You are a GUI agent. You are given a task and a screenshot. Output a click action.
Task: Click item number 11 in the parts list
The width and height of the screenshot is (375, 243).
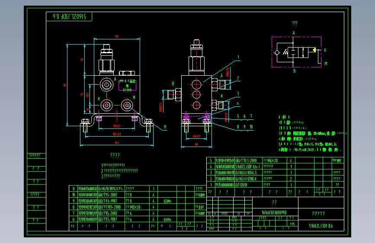tap(74, 189)
